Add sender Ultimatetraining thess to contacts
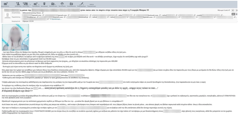Screen dimensions: 242x117 [x=42, y=13]
